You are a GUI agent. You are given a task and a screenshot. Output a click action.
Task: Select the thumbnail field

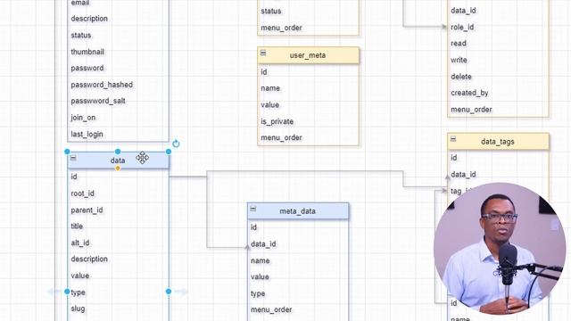click(x=118, y=52)
